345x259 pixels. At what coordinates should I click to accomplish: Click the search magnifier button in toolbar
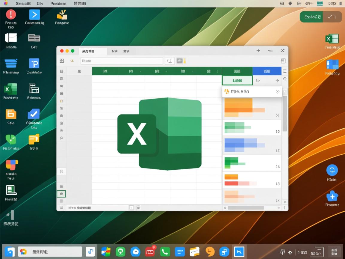(x=170, y=61)
